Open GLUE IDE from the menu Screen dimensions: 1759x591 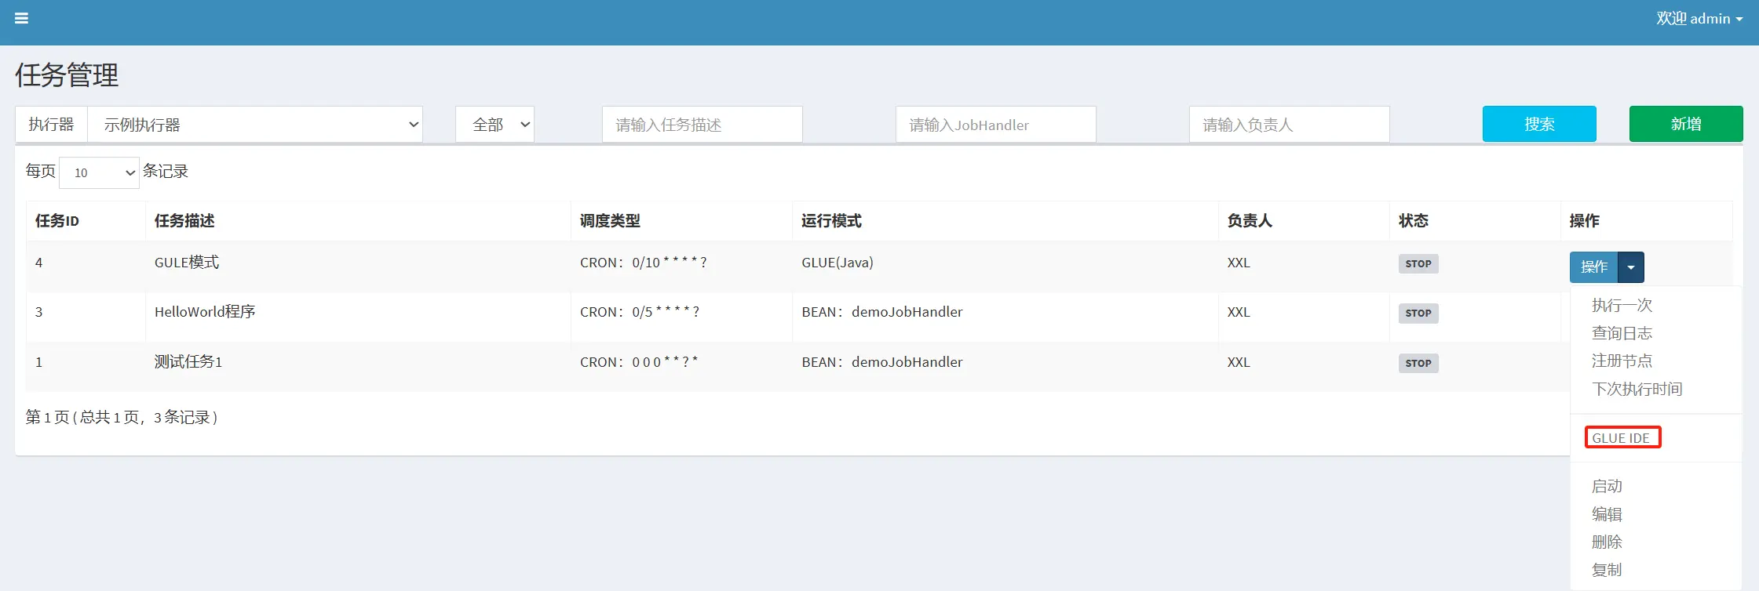(x=1621, y=438)
